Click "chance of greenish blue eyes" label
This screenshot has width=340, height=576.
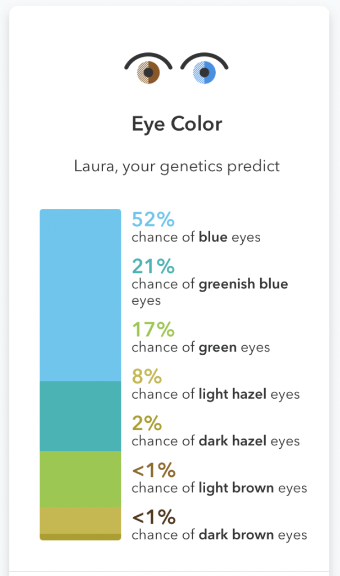click(x=210, y=292)
